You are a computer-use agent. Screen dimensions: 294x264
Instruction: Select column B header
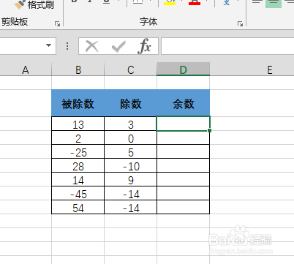pyautogui.click(x=78, y=70)
